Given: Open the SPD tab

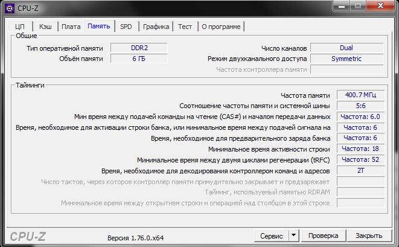Looking at the screenshot, I should tap(126, 27).
